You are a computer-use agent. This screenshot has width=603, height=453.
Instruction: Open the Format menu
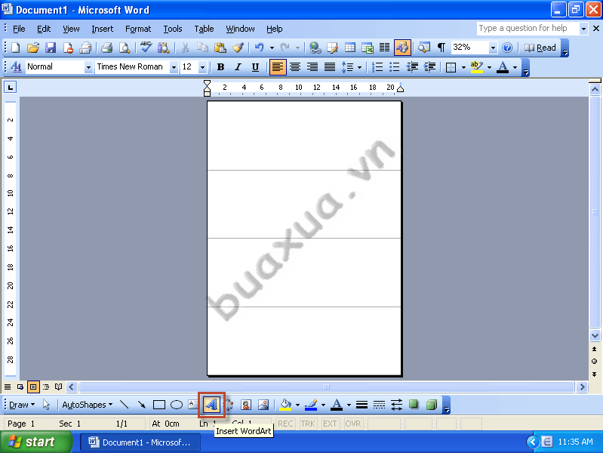click(138, 29)
